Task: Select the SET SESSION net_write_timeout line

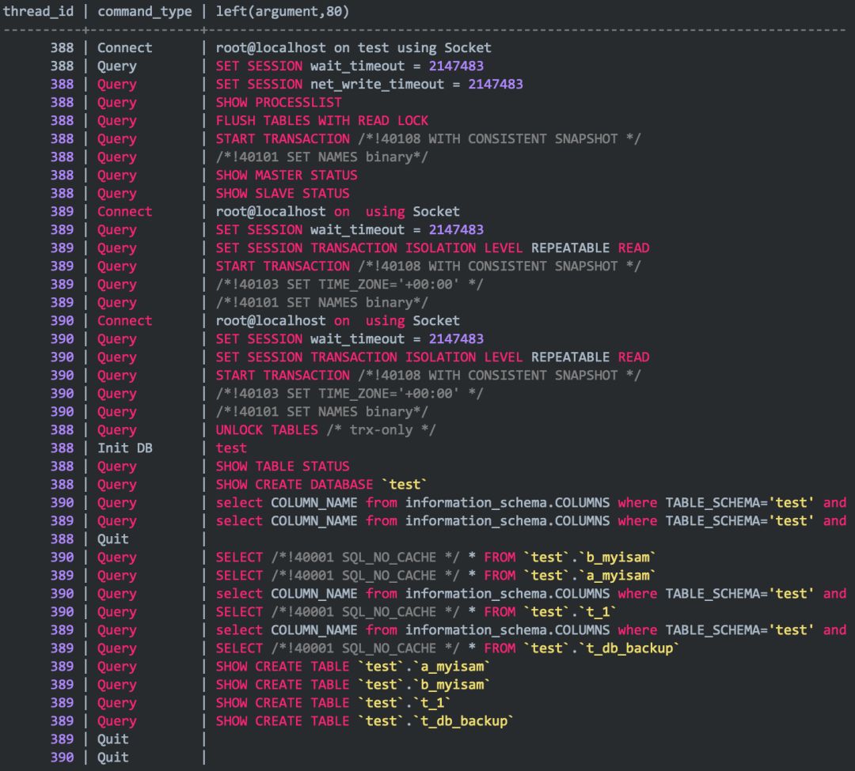Action: pos(369,85)
